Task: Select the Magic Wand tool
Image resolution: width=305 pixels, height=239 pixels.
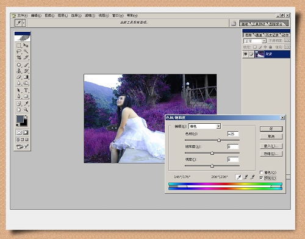Action: click(26, 51)
